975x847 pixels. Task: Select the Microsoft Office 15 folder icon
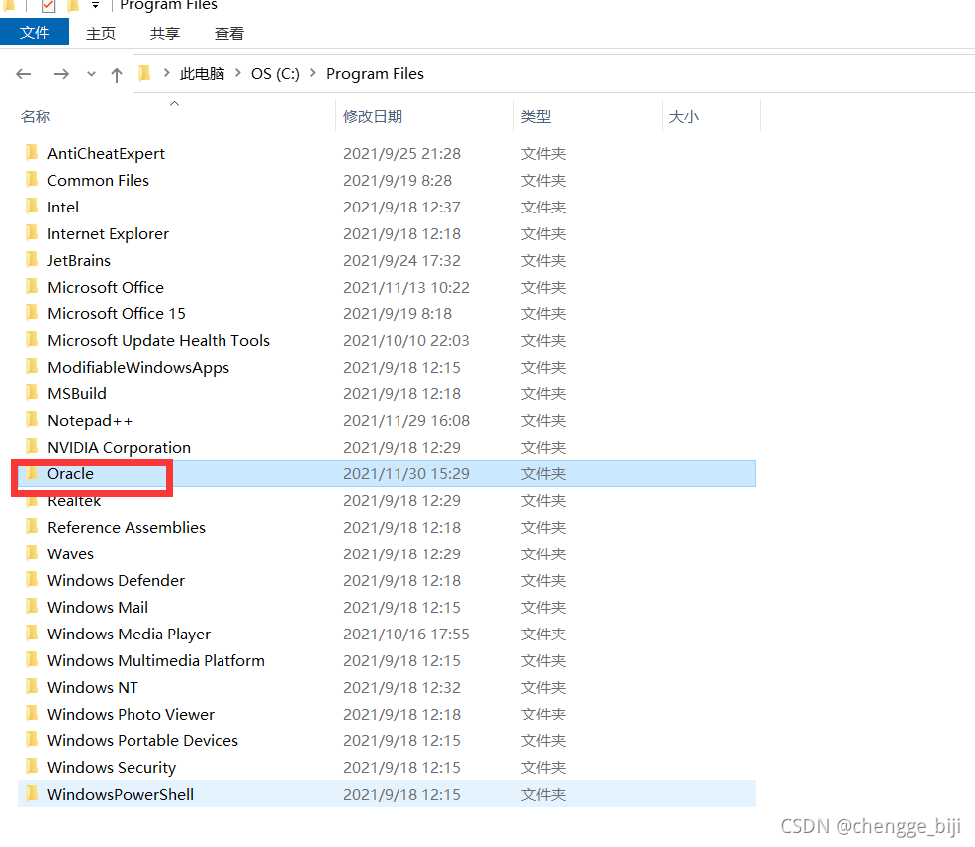32,313
